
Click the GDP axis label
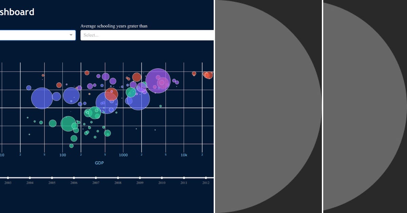[x=100, y=163]
